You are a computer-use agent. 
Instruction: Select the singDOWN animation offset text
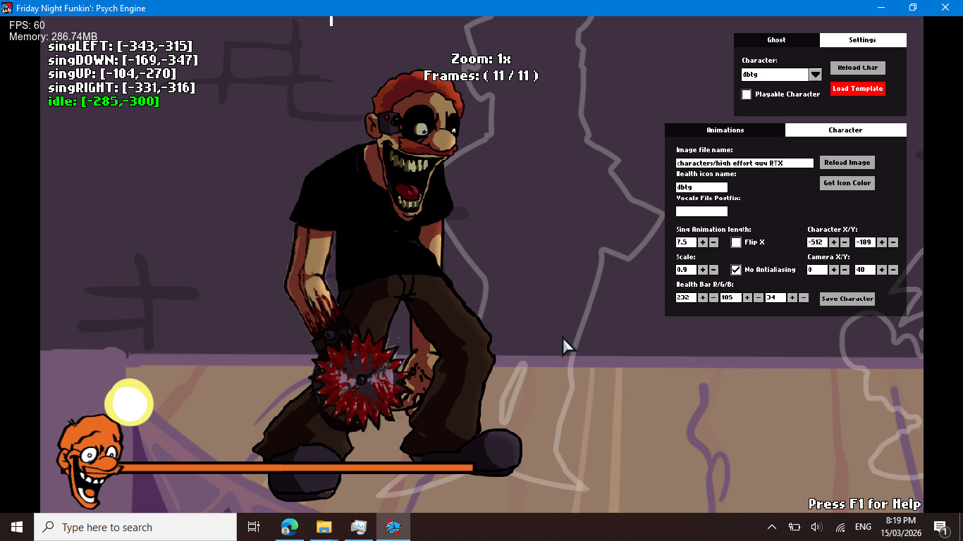click(x=123, y=60)
